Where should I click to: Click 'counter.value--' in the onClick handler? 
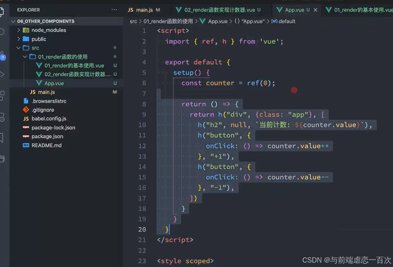click(298, 177)
